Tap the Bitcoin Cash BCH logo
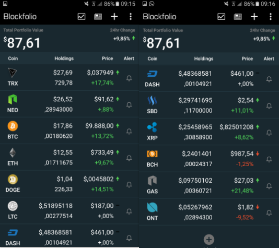Image resolution: width=279 pixels, height=248 pixels. click(153, 154)
